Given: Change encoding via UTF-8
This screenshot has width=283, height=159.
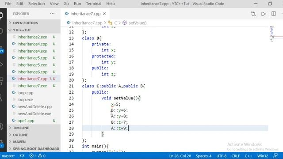Looking at the screenshot, I should (x=222, y=156).
